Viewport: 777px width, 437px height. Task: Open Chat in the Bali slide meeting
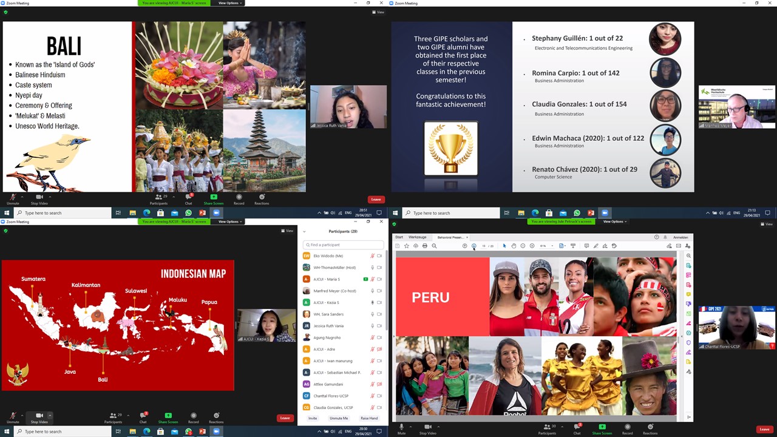coord(188,198)
